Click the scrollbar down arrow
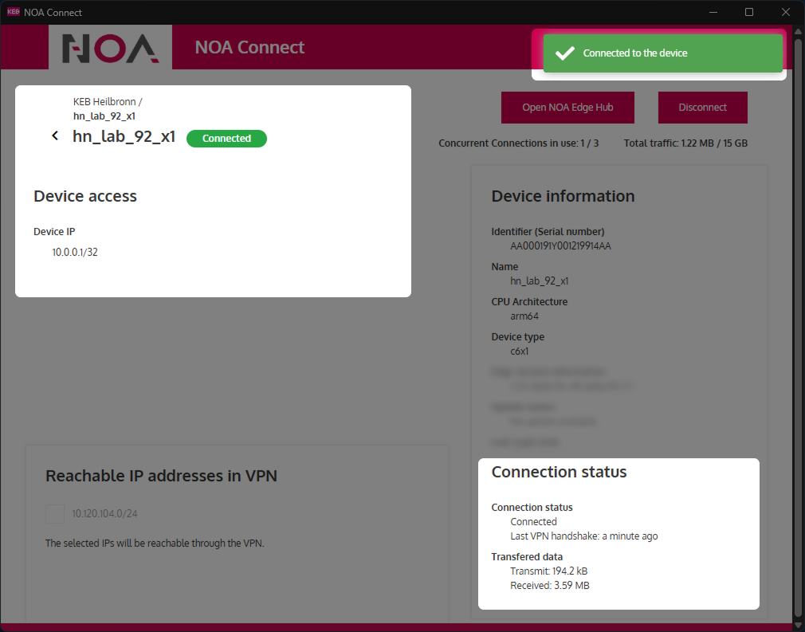Viewport: 805px width, 632px height. pyautogui.click(x=798, y=623)
